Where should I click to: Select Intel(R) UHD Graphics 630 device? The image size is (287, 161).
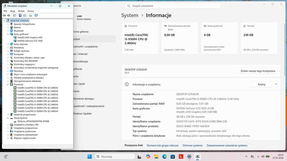30,37
